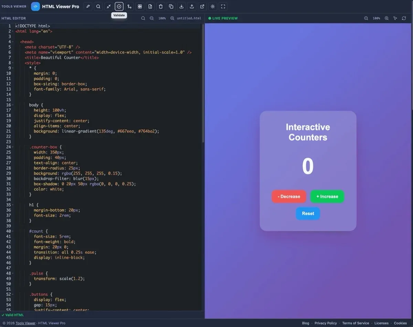Open the Blog footer link
This screenshot has width=413, height=327.
point(306,323)
